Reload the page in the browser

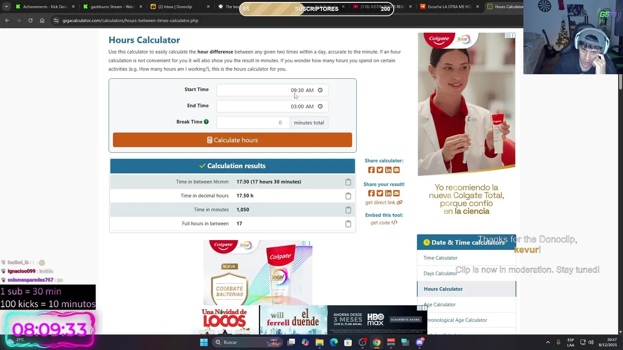point(30,20)
